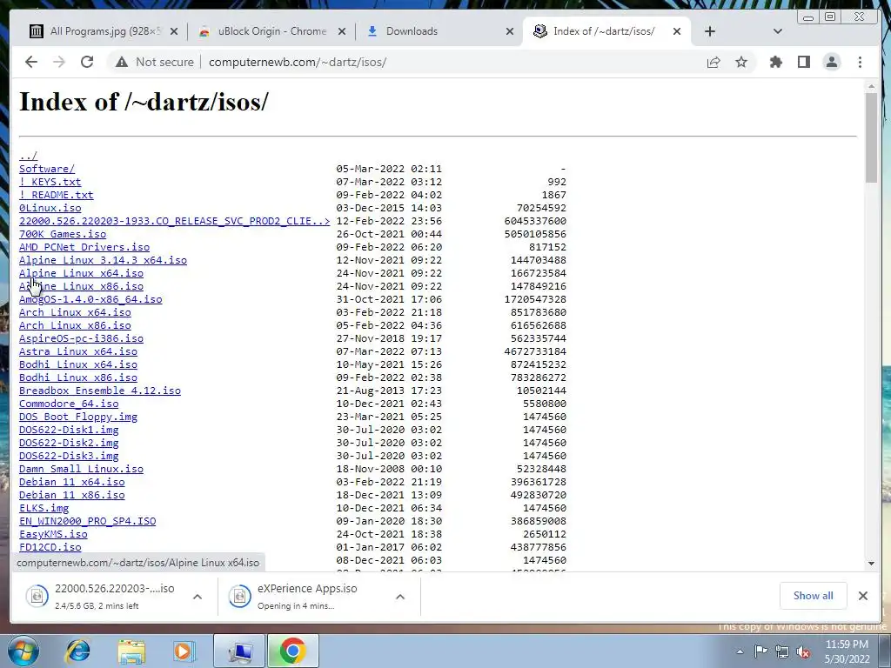Screen dimensions: 891x668
Task: Download DOS Boot Floppy.img
Action: (x=77, y=417)
